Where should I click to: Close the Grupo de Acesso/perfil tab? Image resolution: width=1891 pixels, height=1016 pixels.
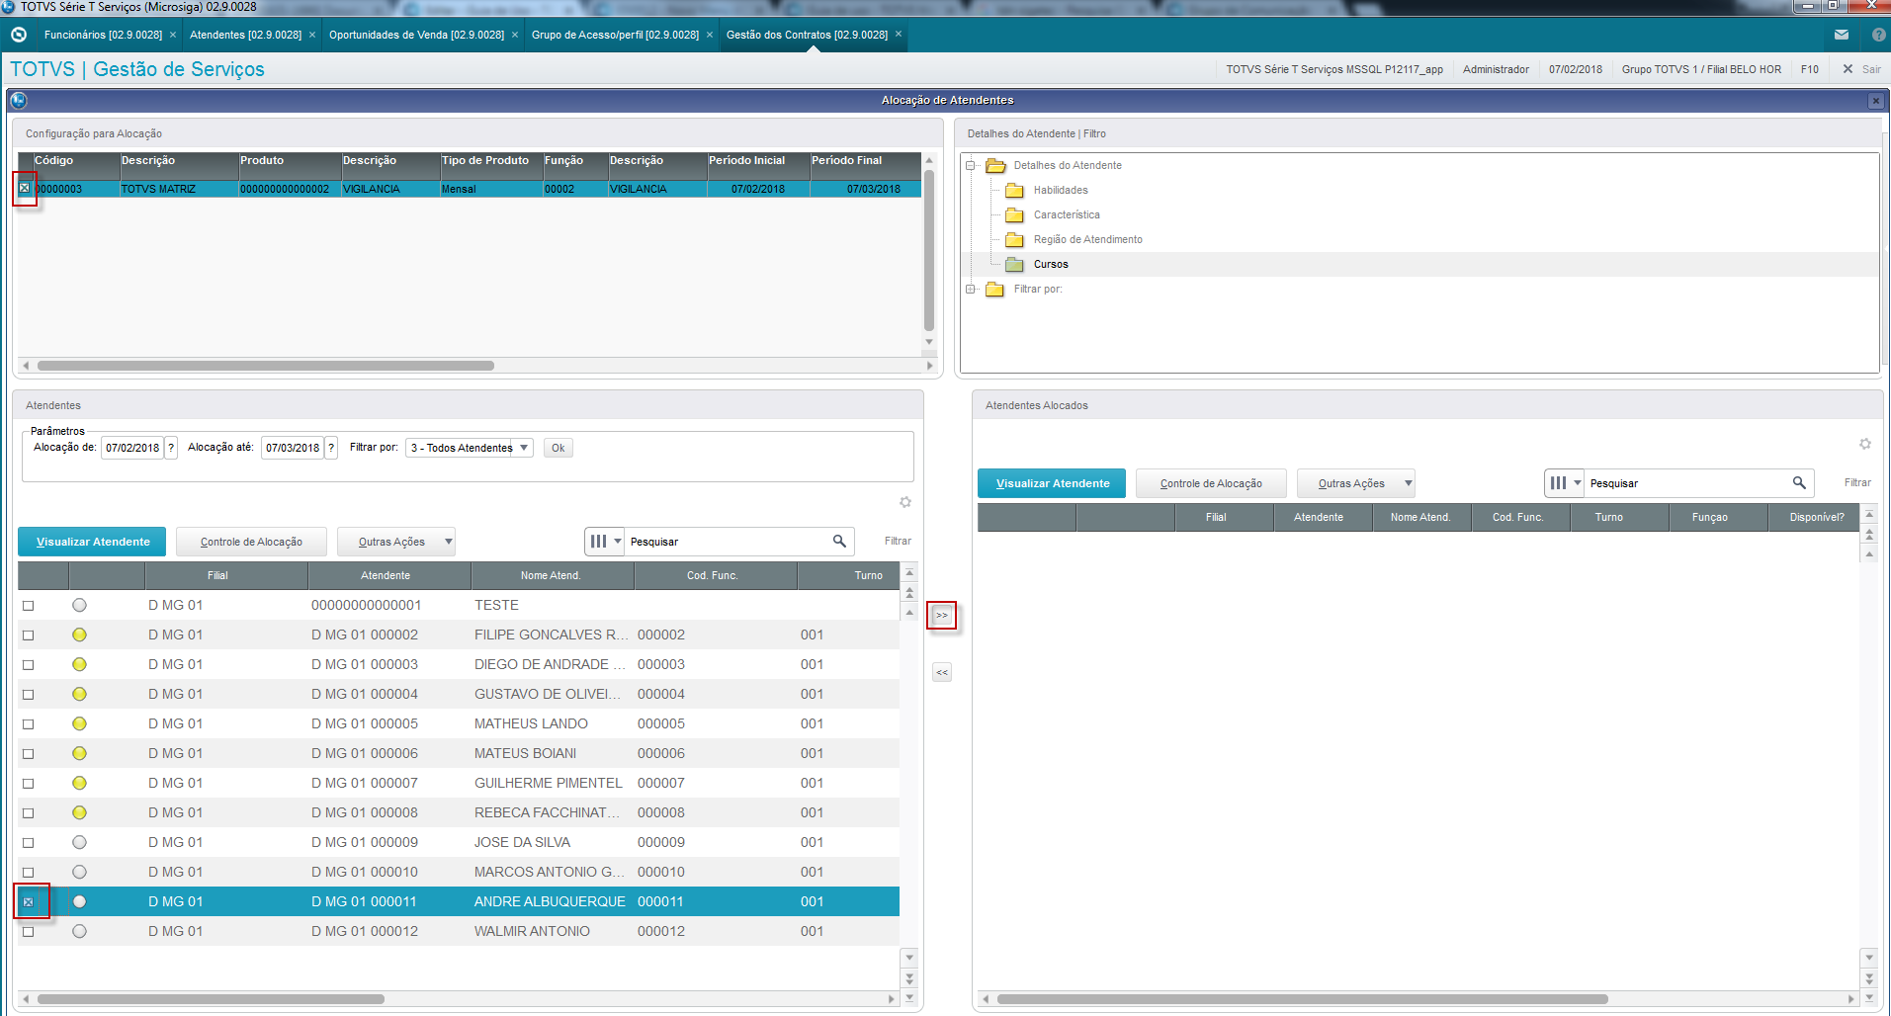coord(710,35)
